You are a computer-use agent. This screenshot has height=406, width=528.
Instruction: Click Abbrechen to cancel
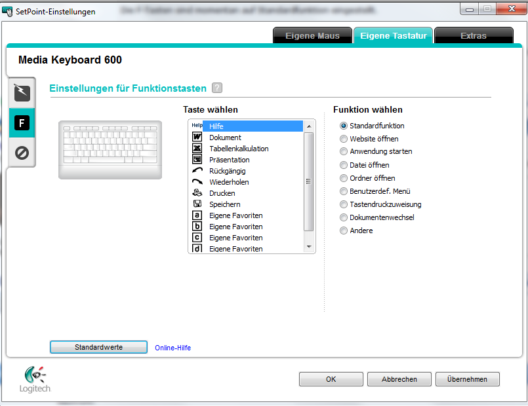(399, 379)
